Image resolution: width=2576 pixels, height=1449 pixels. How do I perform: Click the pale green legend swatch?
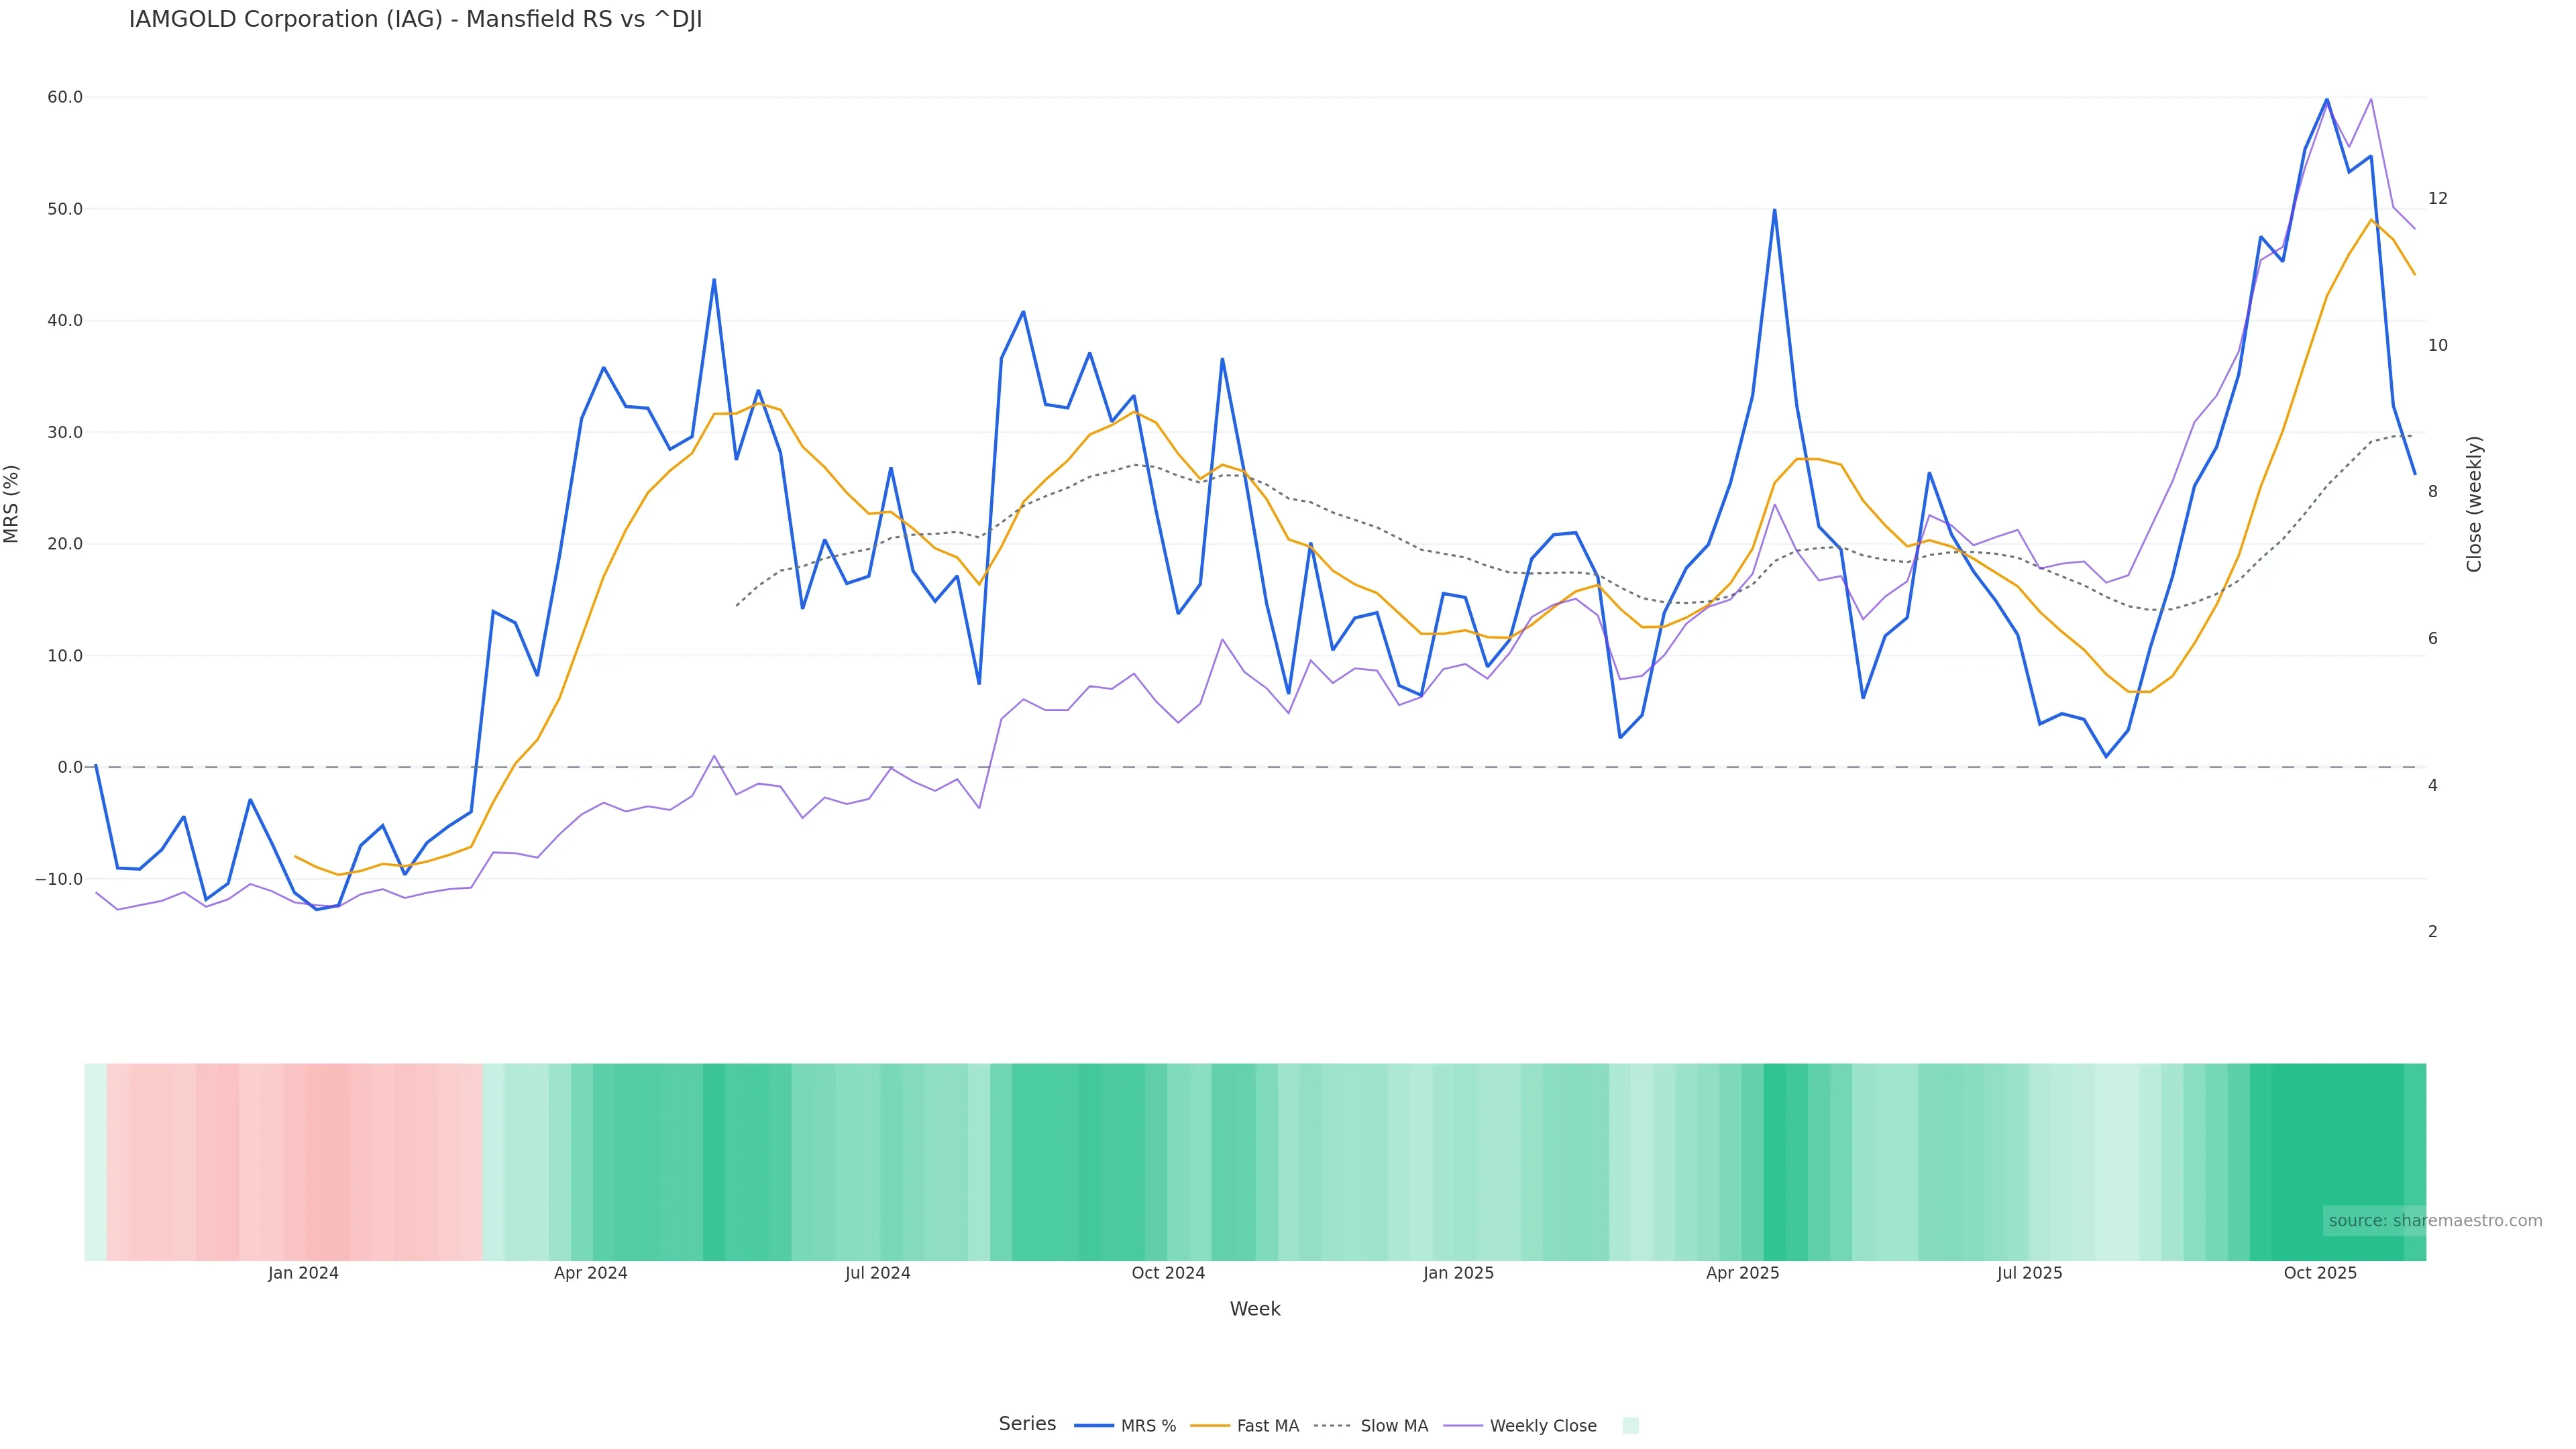pos(1630,1426)
